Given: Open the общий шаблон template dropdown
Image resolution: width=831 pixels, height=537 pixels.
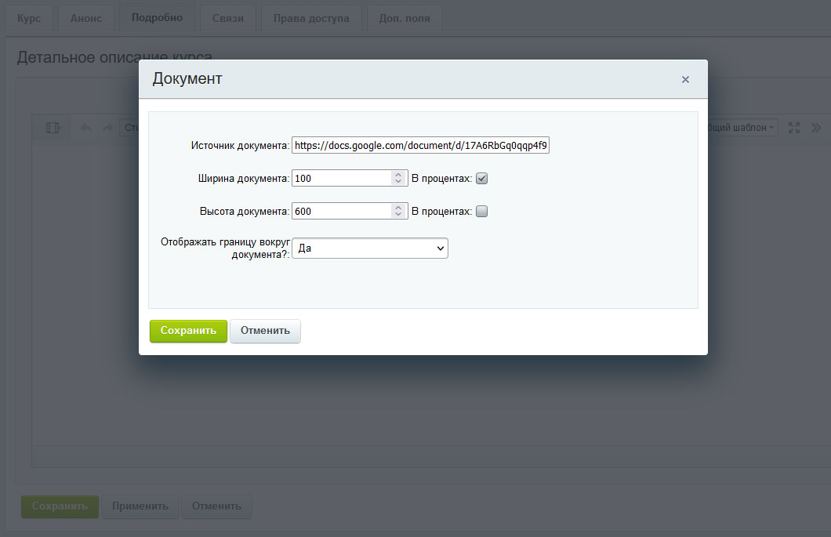Looking at the screenshot, I should [x=742, y=128].
